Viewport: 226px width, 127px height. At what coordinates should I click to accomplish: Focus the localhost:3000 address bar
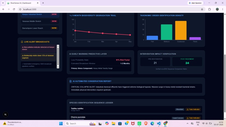point(111,9)
